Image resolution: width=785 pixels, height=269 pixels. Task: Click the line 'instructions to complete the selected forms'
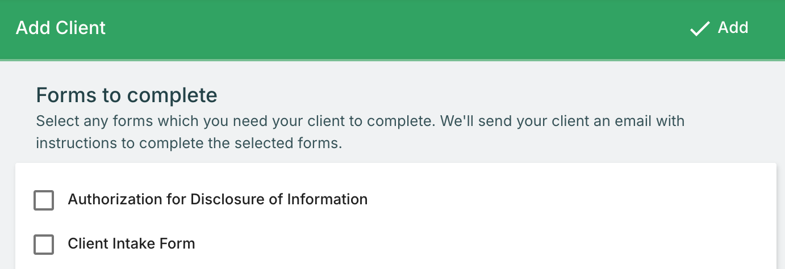[x=189, y=143]
